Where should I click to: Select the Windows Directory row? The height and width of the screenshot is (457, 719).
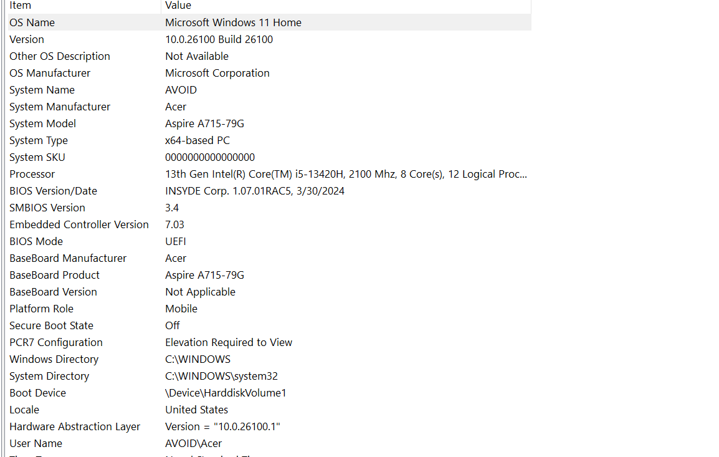point(270,359)
